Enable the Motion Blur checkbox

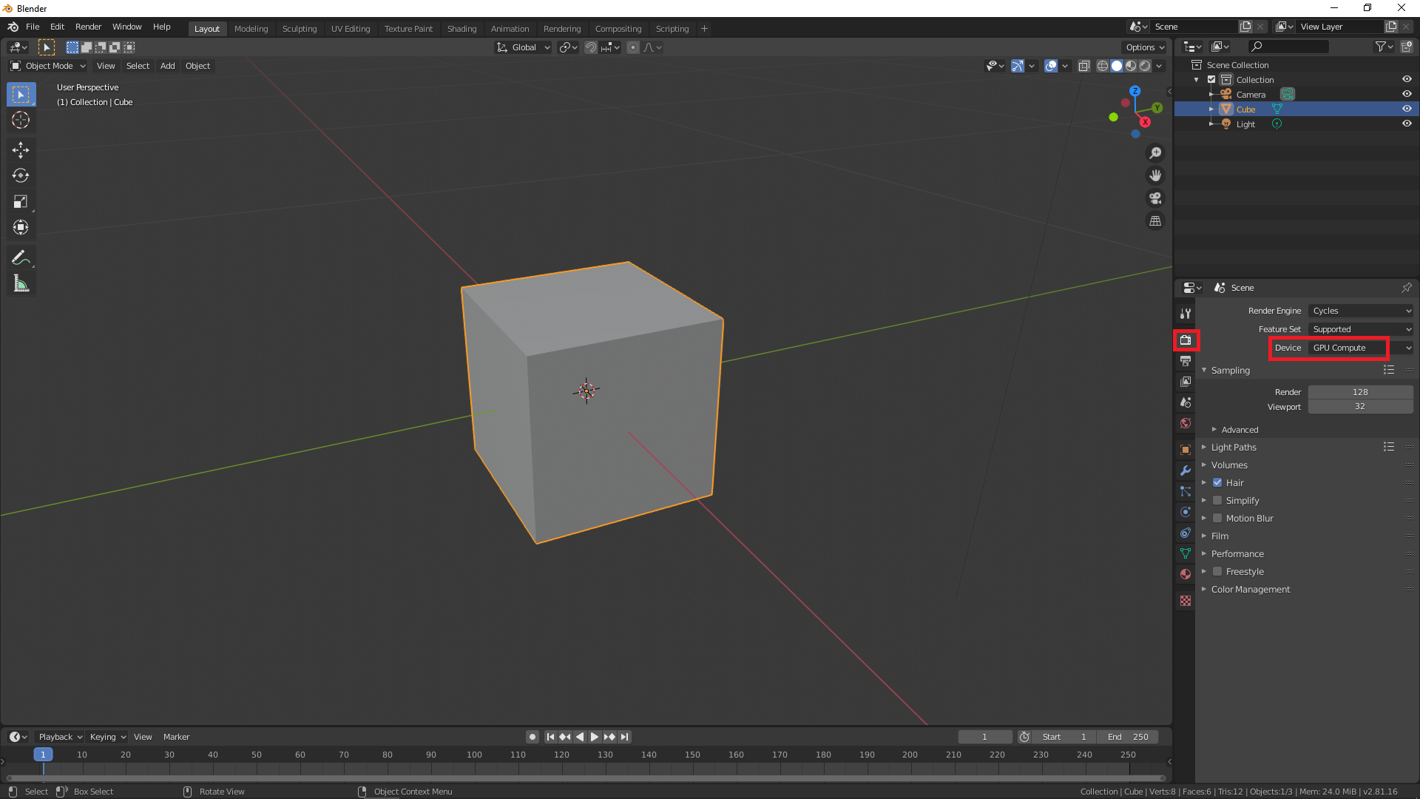[x=1217, y=518]
